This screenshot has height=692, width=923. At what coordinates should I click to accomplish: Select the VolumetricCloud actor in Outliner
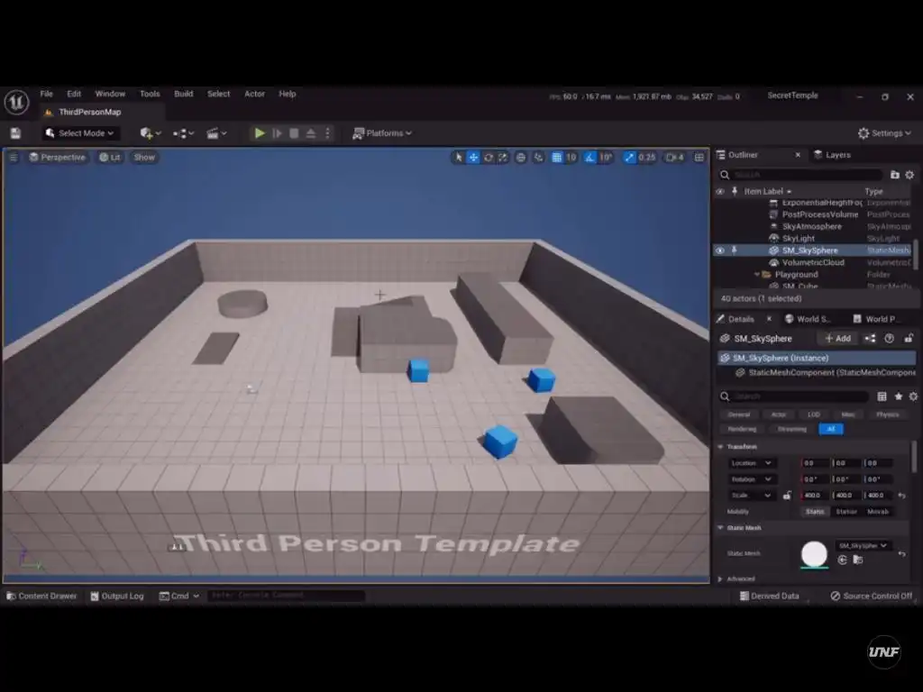tap(813, 262)
